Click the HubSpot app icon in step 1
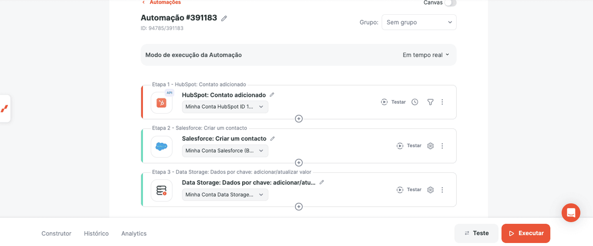The height and width of the screenshot is (246, 593). 162,102
